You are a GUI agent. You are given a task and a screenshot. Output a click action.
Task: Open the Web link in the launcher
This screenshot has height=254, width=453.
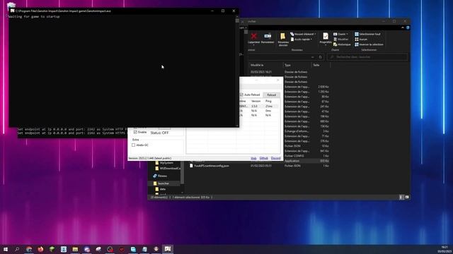[253, 158]
